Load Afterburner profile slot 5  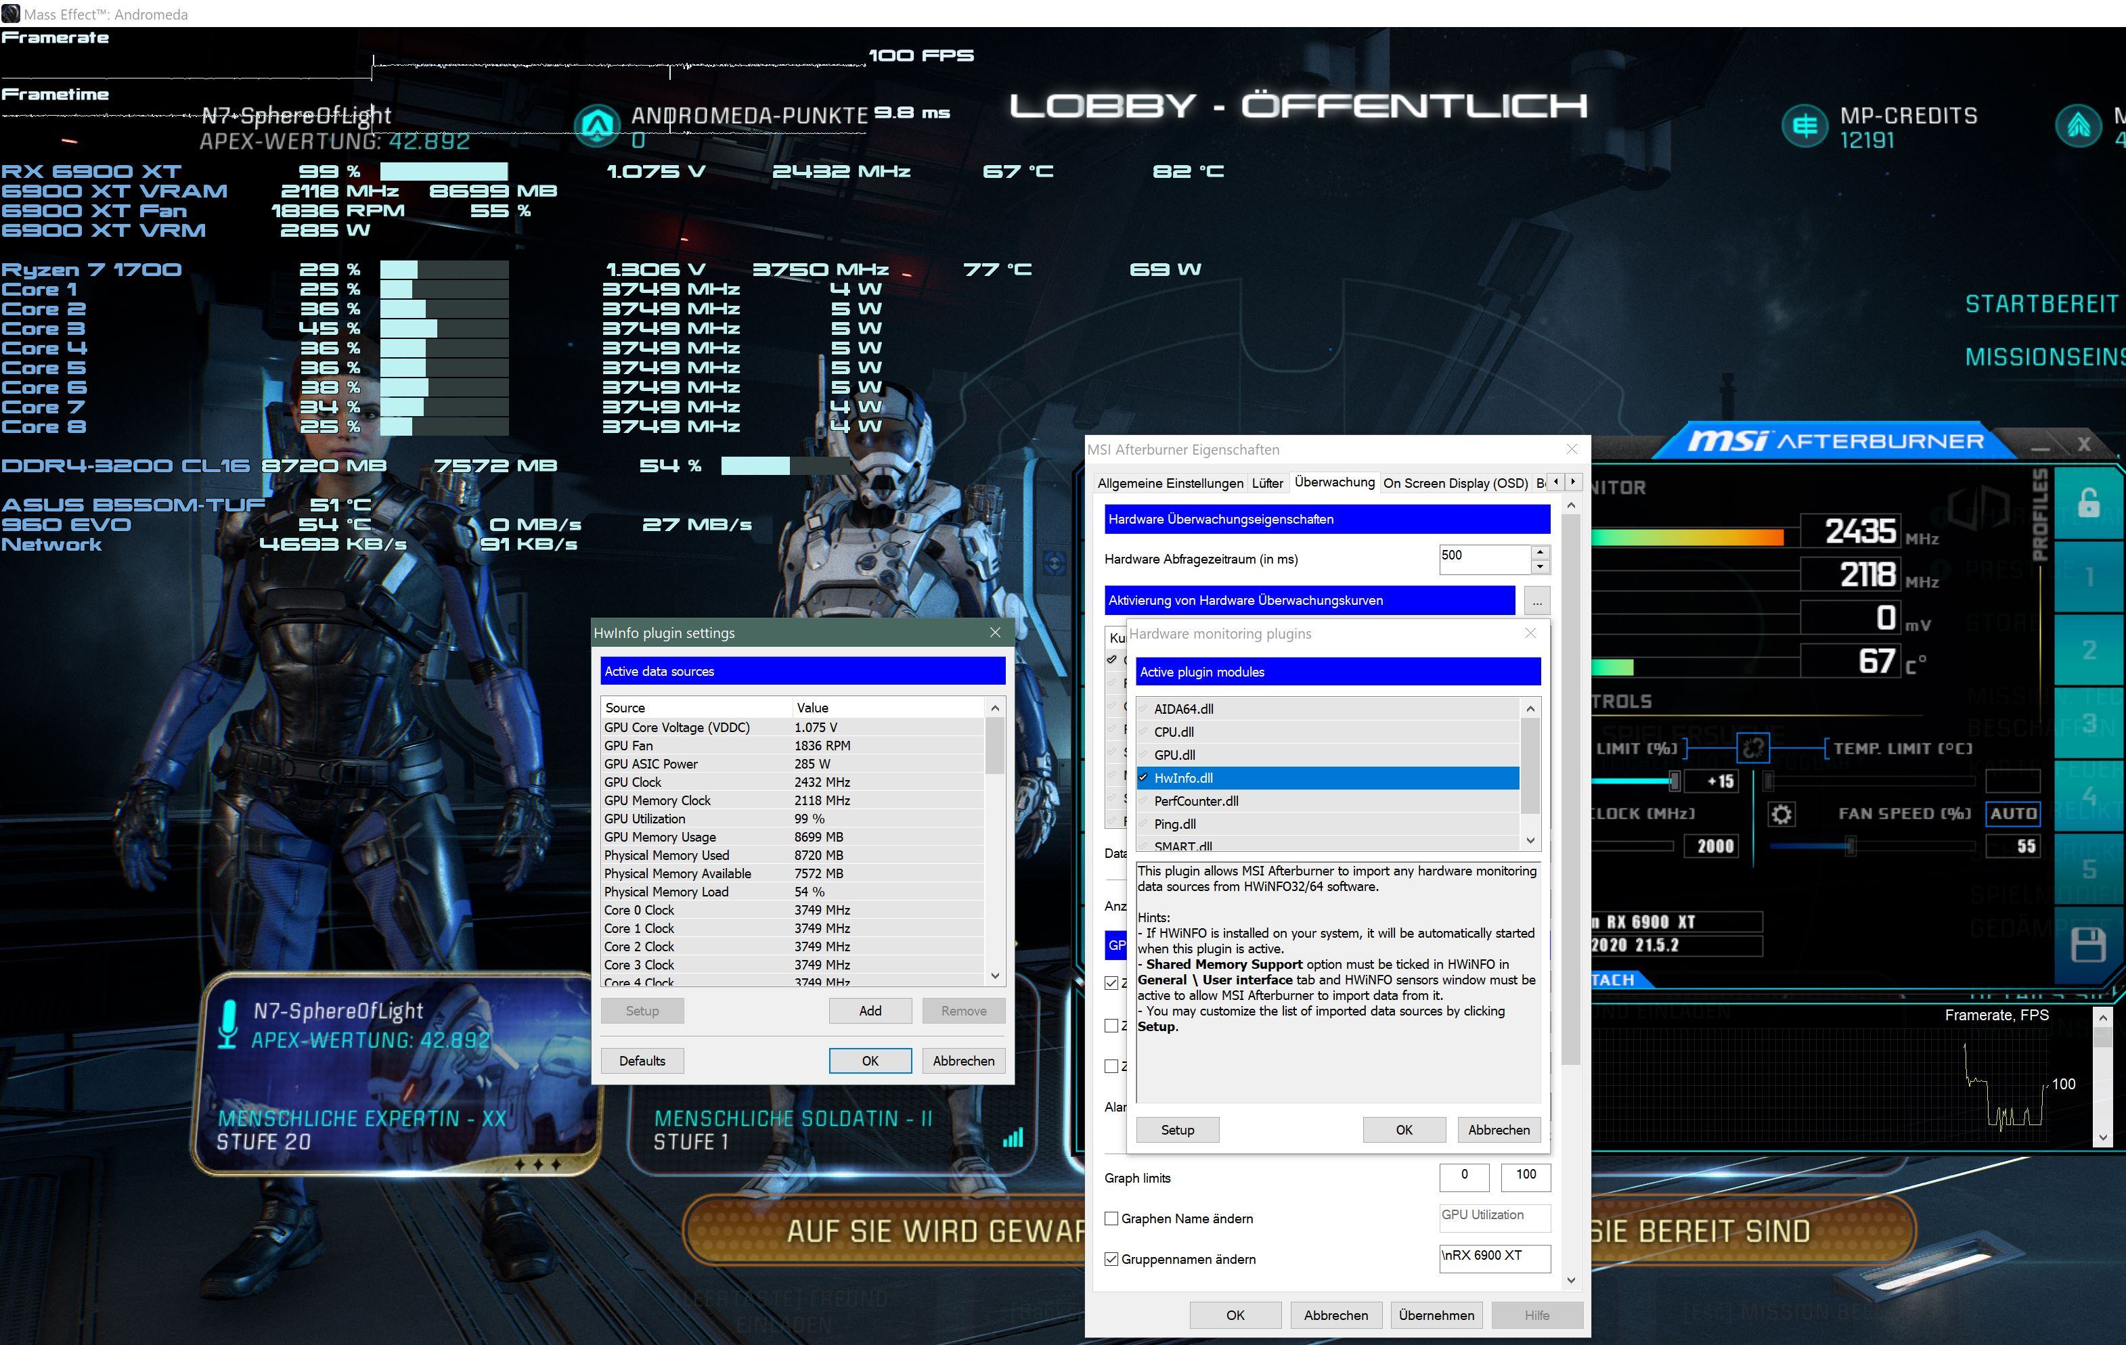[2088, 869]
